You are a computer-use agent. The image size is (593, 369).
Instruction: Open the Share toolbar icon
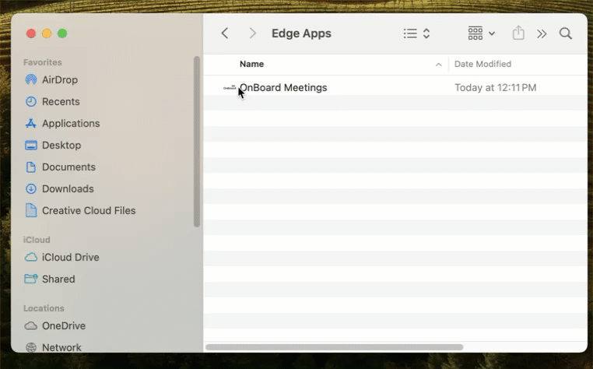pos(518,33)
